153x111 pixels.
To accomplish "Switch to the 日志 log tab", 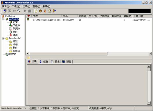I will pos(55,62).
